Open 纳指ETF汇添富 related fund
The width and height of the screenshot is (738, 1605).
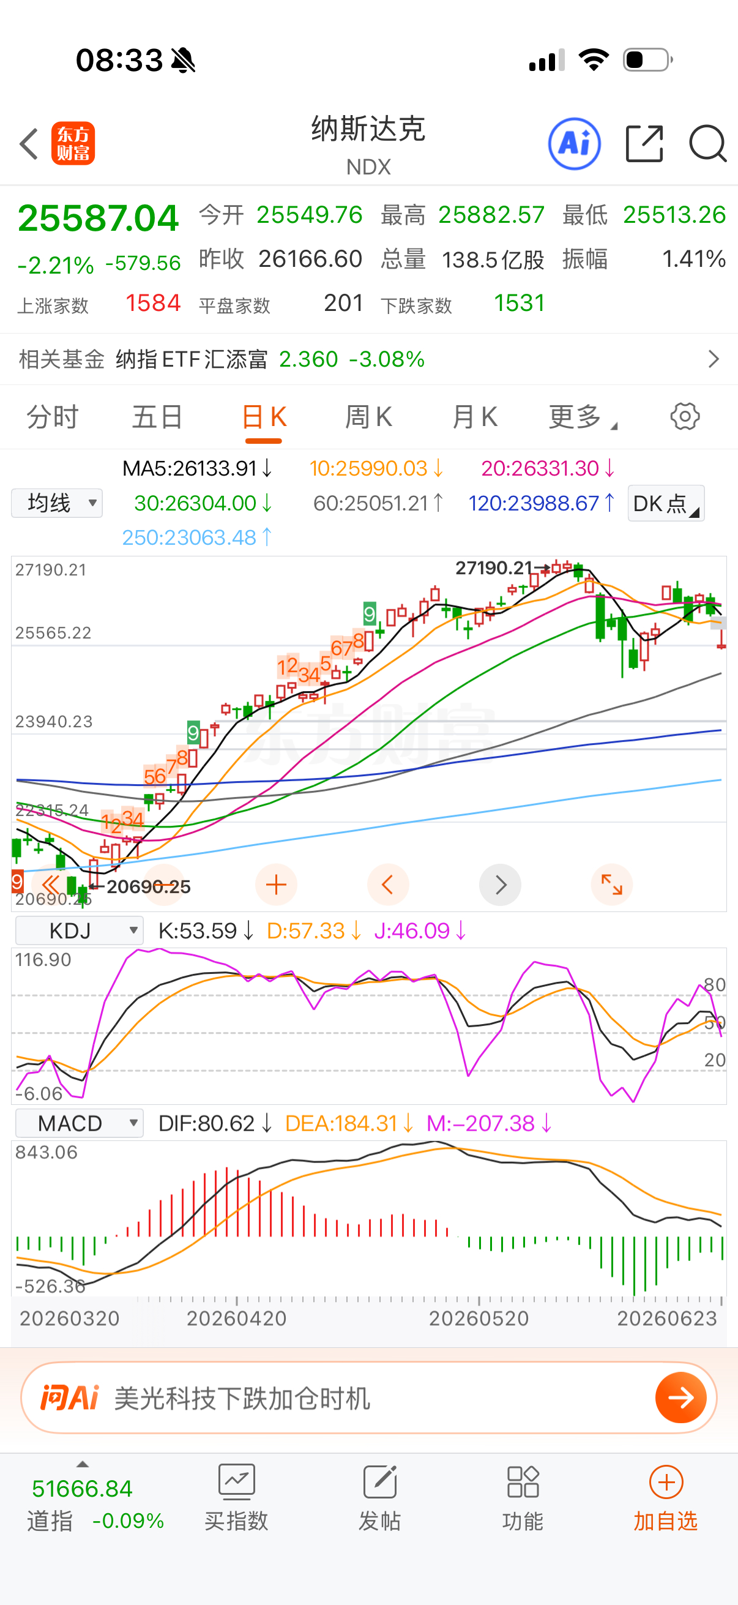coord(270,359)
